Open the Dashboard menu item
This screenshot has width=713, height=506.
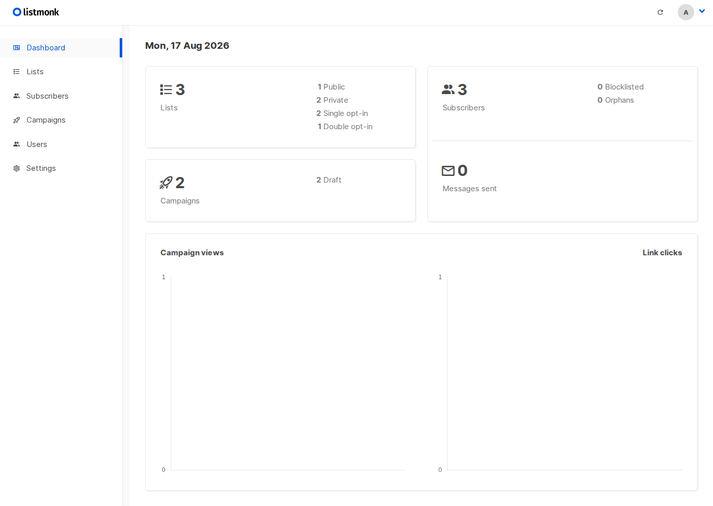tap(61, 48)
